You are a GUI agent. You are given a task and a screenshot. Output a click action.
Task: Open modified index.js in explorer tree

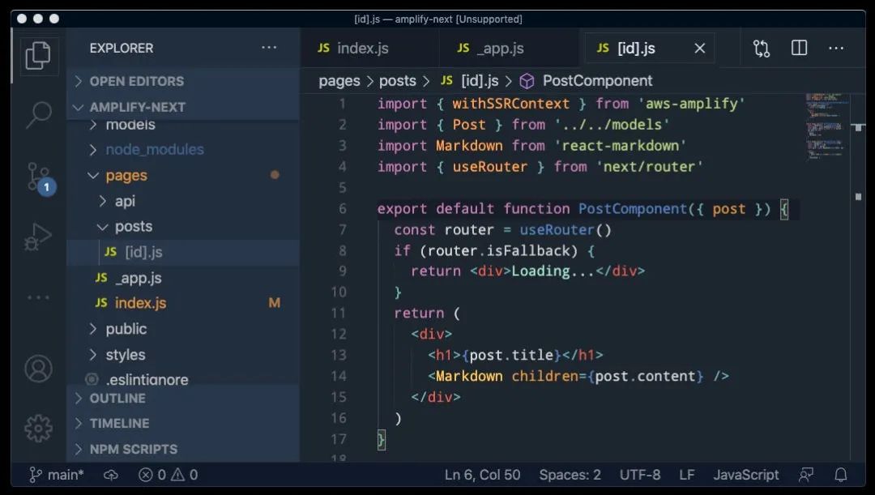(183, 303)
